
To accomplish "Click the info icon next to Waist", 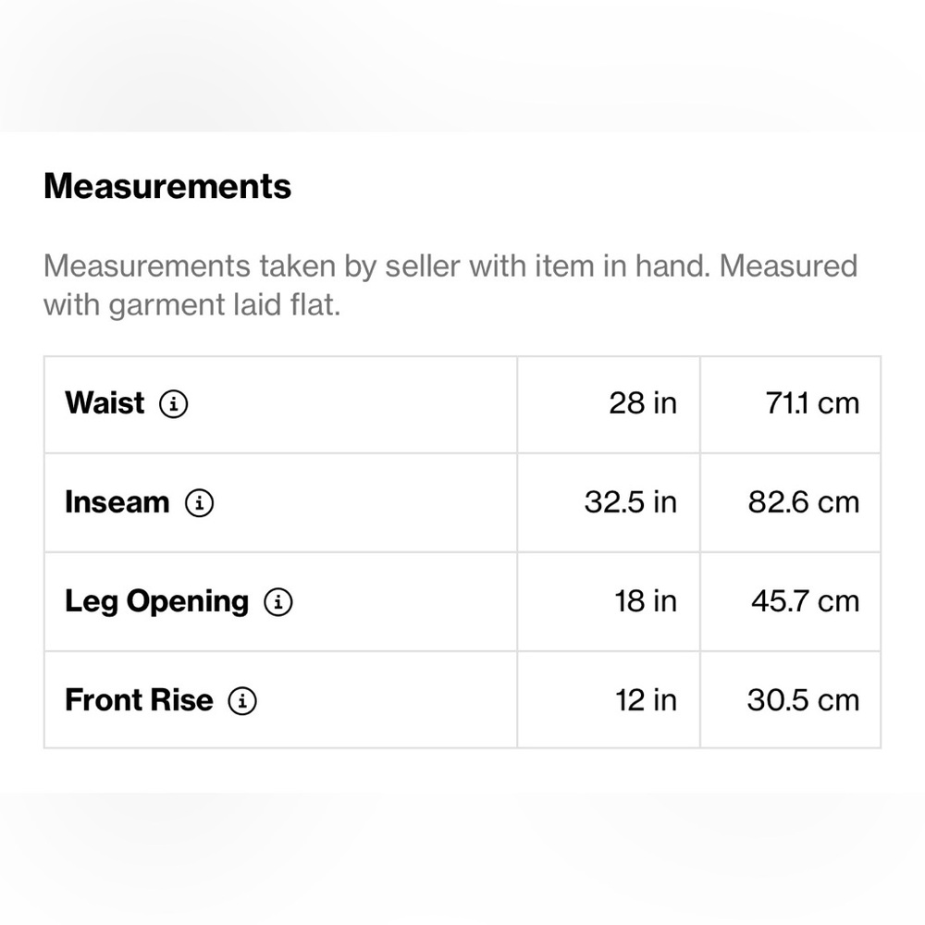I will tap(174, 404).
